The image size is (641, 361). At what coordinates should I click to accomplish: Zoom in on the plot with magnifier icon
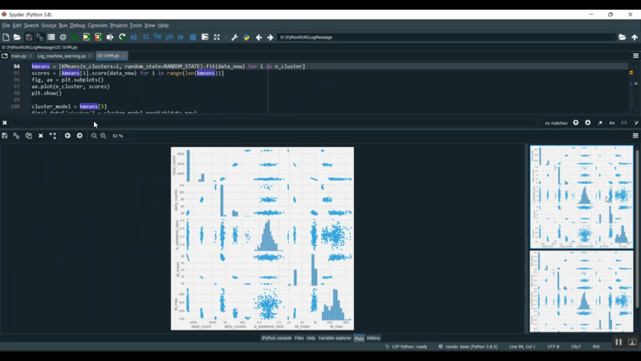[103, 136]
